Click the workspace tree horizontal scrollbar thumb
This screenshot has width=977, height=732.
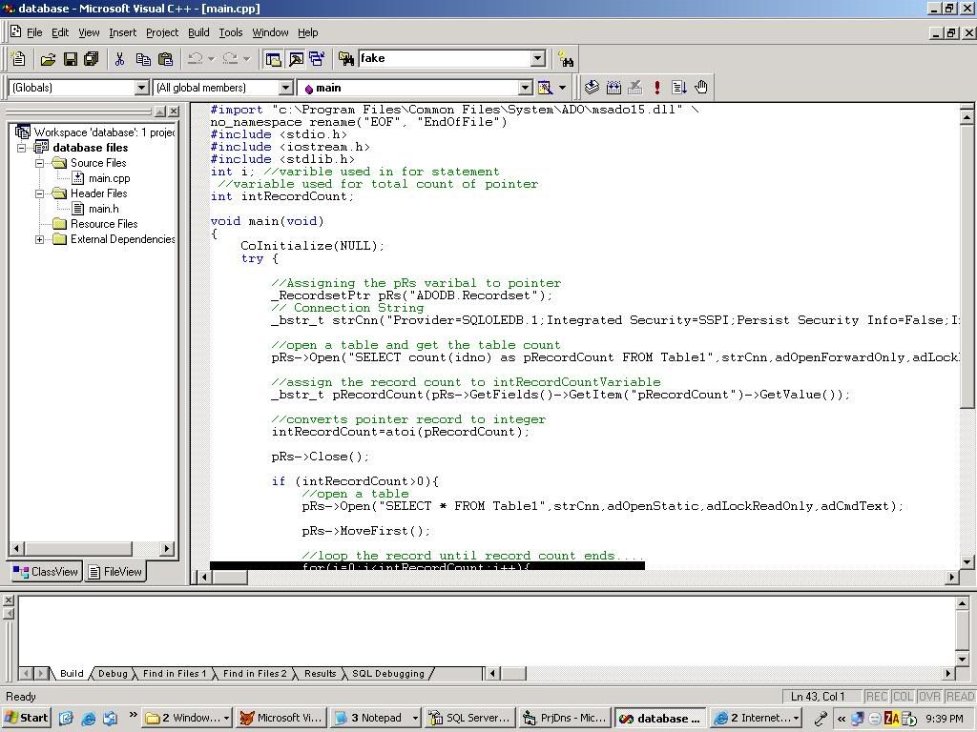click(78, 548)
